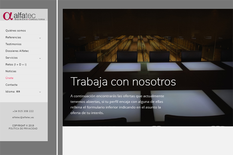Click the paragraph beginning A continuación encontrarás

coord(117,104)
